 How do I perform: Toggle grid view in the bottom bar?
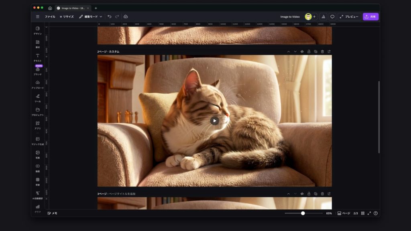click(363, 213)
